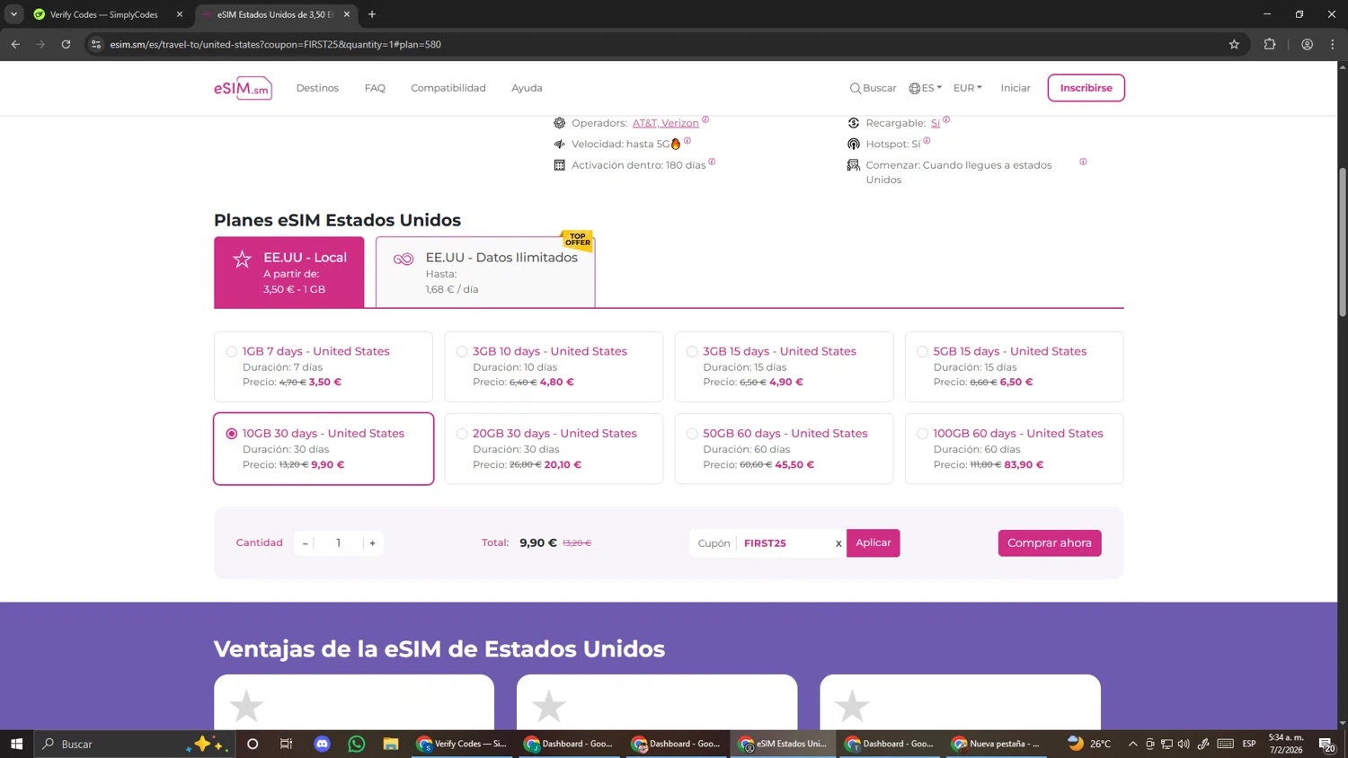
Task: Select the 3GB 15 days plan
Action: pyautogui.click(x=784, y=366)
